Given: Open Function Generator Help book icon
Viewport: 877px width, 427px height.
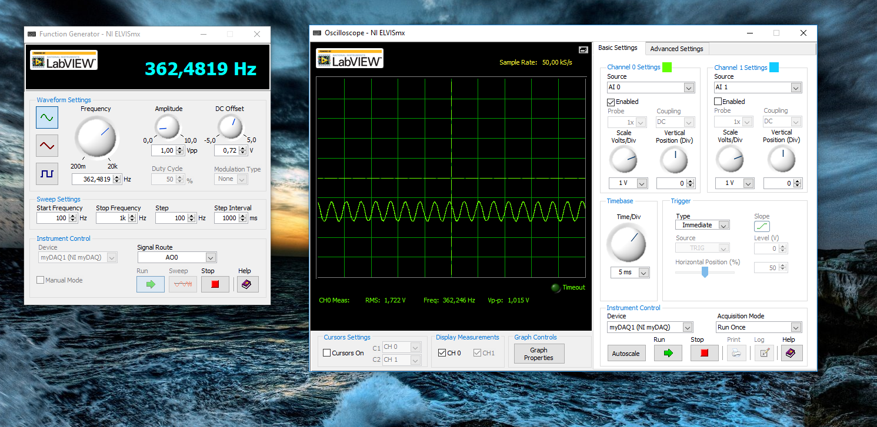Looking at the screenshot, I should [247, 284].
